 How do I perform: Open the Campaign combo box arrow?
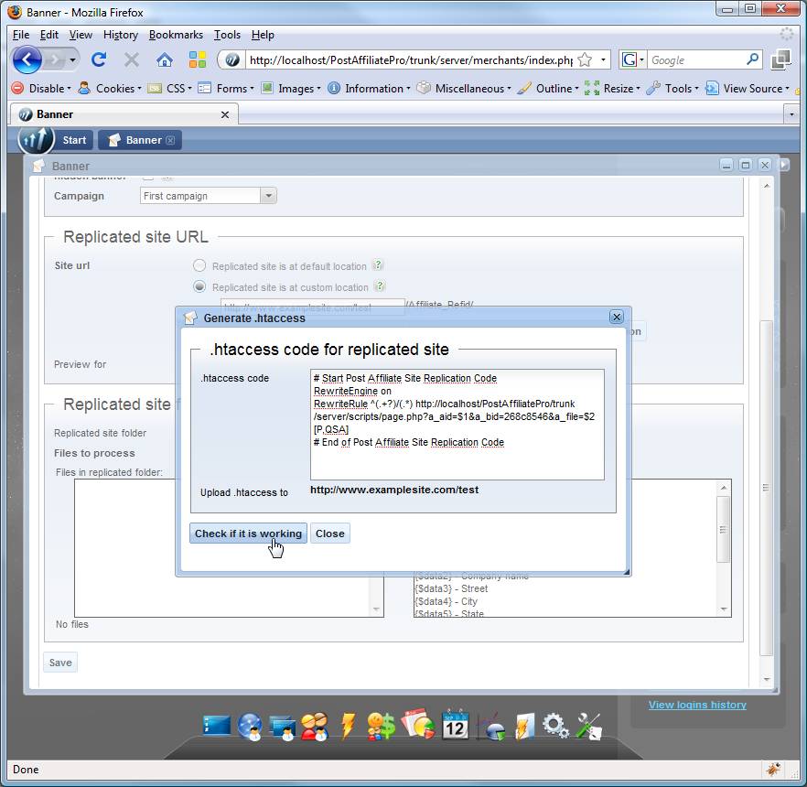click(x=268, y=196)
